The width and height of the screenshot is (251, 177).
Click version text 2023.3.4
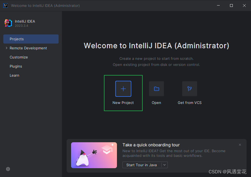coord(22,26)
